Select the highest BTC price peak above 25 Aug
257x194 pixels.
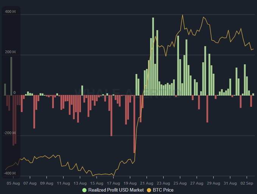(183, 15)
